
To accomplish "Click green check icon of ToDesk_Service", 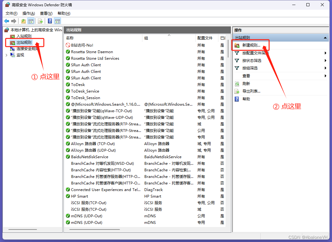I will [68, 91].
